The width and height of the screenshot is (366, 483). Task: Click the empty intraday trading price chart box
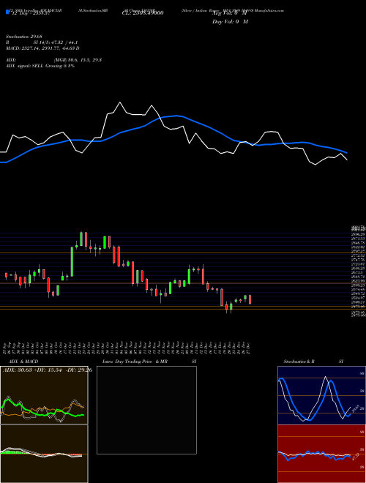(146, 410)
